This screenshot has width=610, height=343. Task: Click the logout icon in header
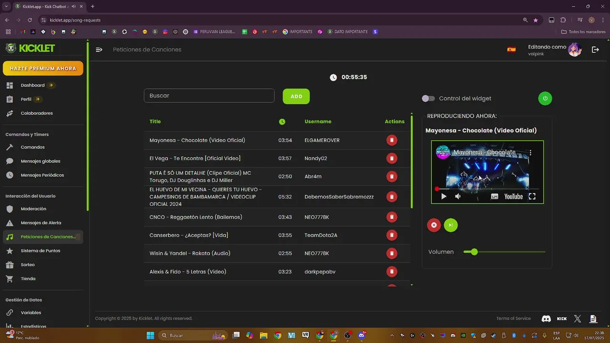click(595, 50)
